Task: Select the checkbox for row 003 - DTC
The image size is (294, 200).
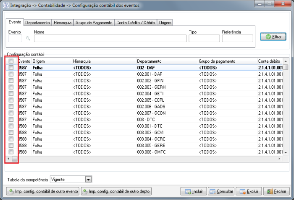Action: click(11, 119)
